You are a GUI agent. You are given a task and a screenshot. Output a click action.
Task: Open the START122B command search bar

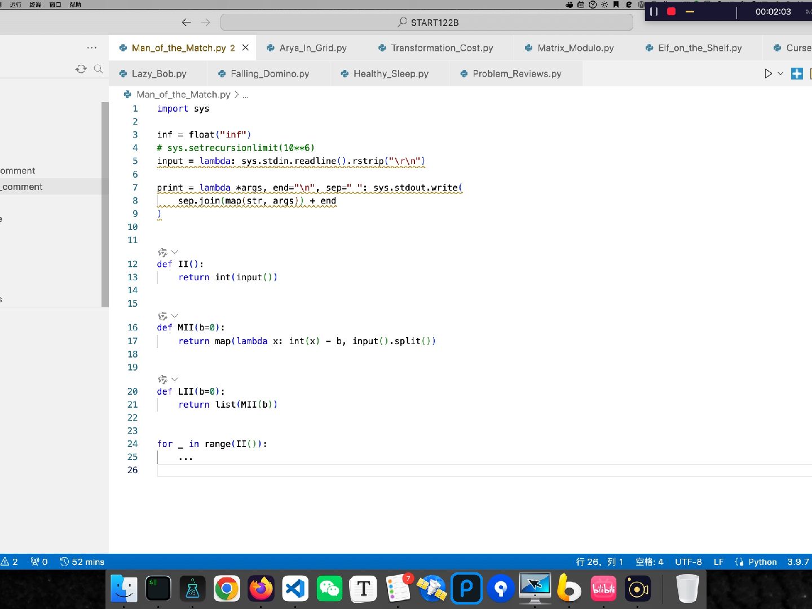point(427,23)
